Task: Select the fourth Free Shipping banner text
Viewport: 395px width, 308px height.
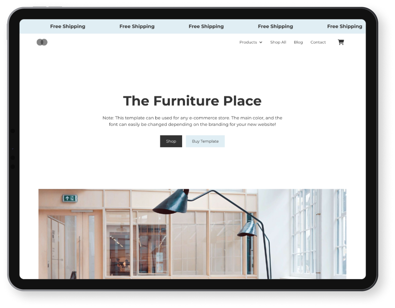Action: [275, 26]
